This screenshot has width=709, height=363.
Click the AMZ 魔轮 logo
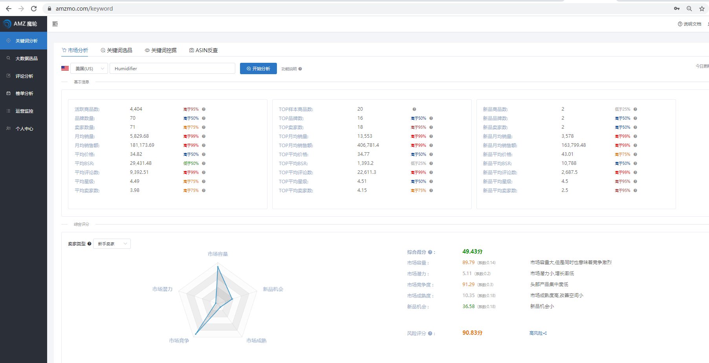coord(20,24)
